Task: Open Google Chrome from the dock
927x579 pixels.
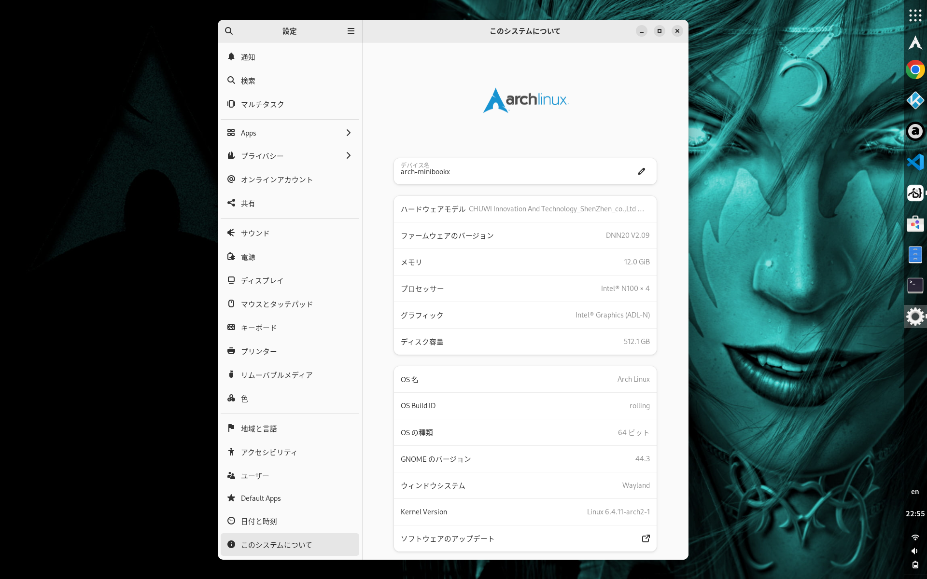Action: [x=915, y=69]
